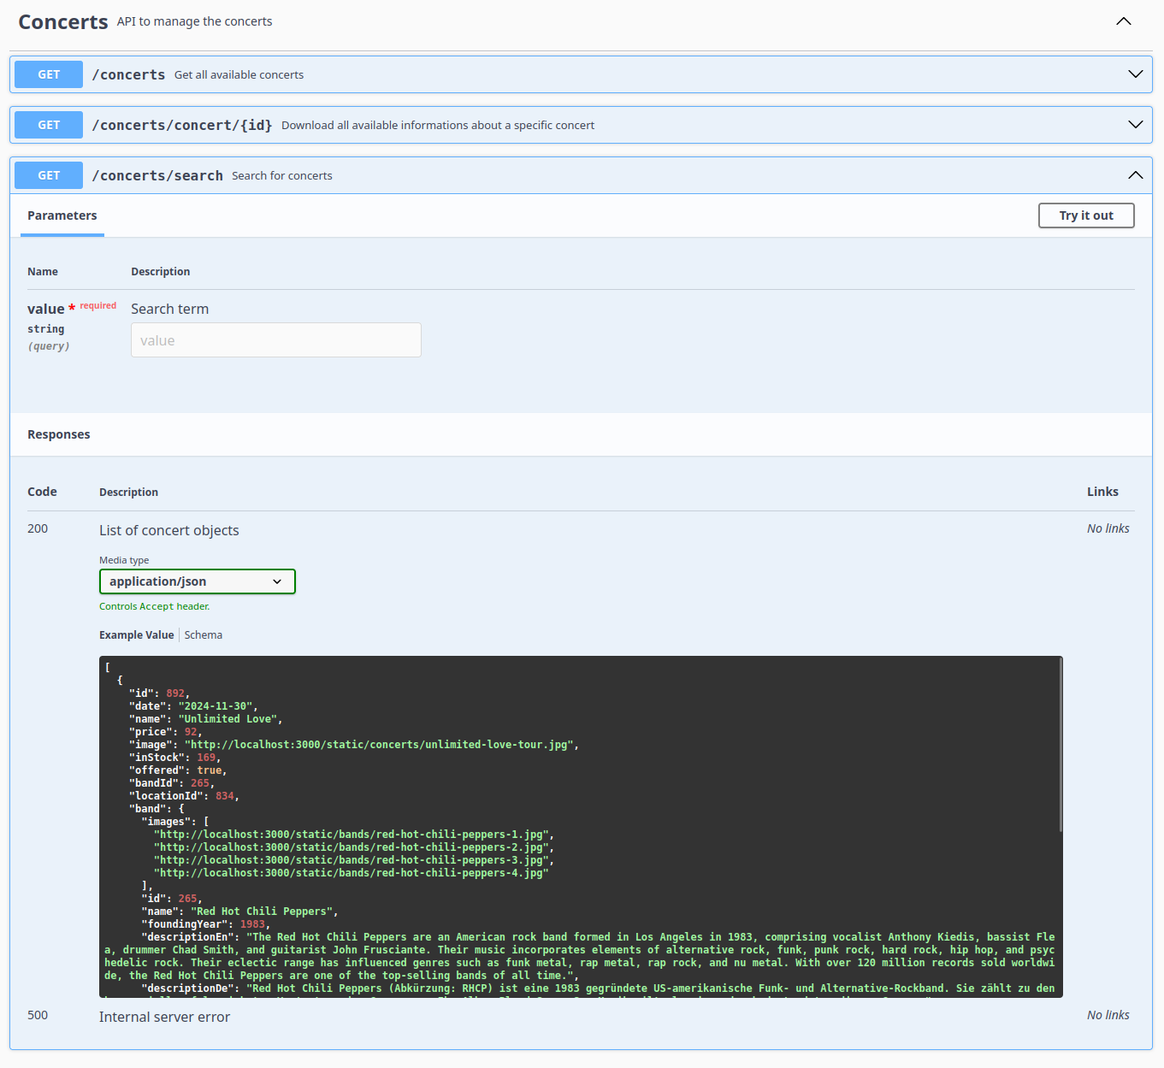Switch to the Schema tab
The width and height of the screenshot is (1164, 1068).
(204, 635)
